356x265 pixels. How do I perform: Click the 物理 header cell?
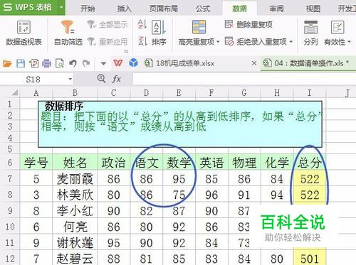(x=244, y=163)
